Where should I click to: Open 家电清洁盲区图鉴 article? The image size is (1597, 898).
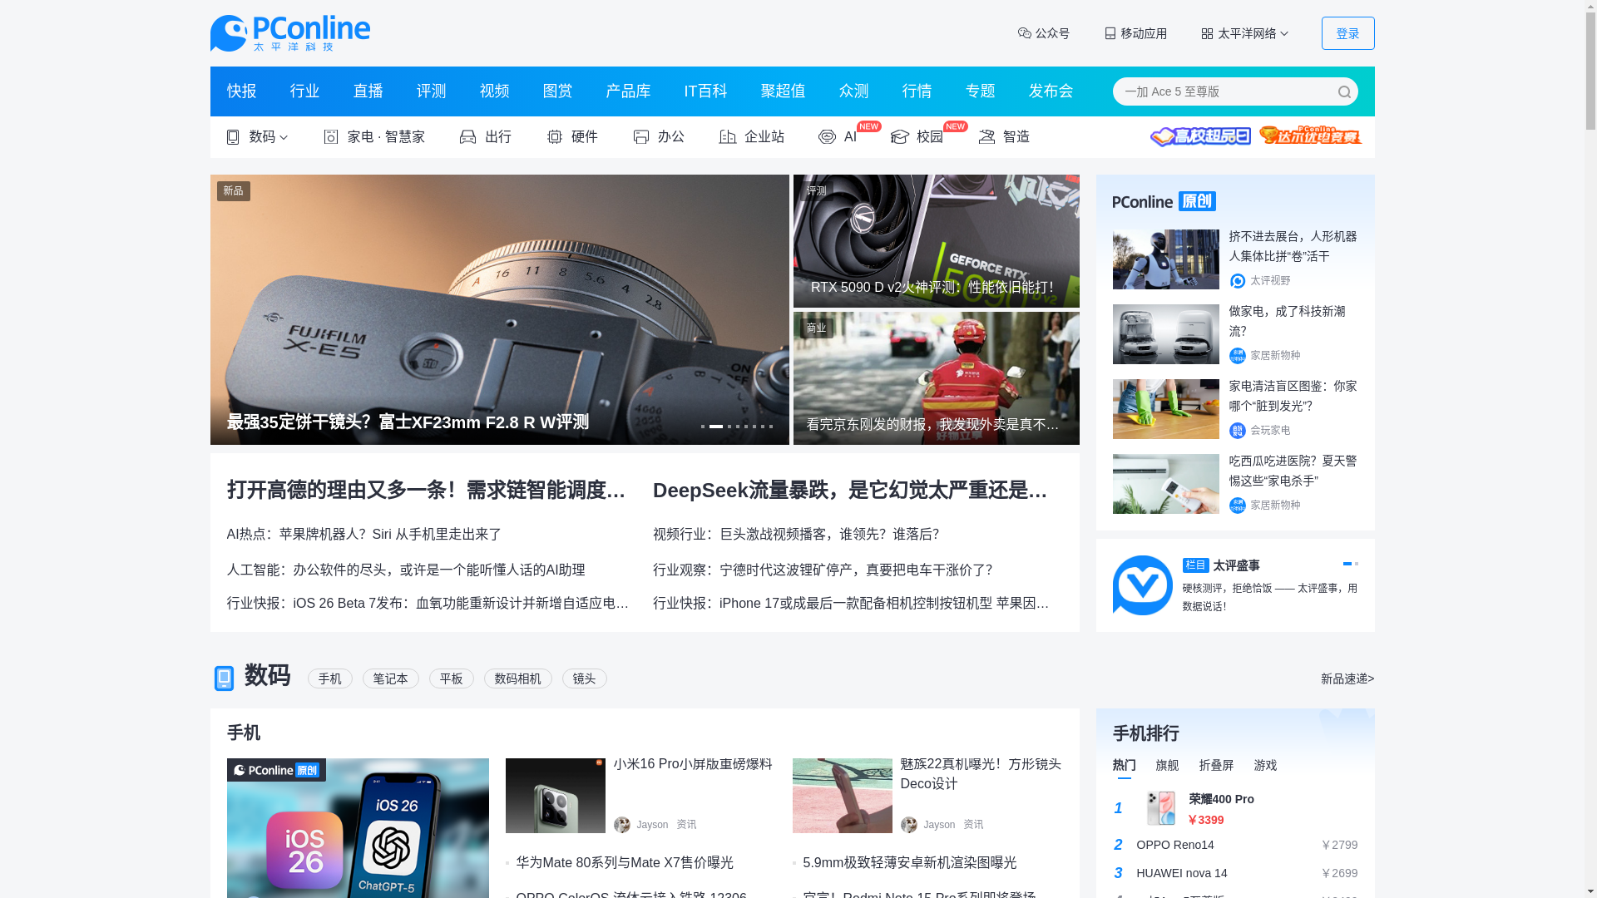click(1293, 396)
